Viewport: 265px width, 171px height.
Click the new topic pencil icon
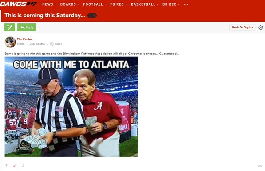tap(9, 27)
